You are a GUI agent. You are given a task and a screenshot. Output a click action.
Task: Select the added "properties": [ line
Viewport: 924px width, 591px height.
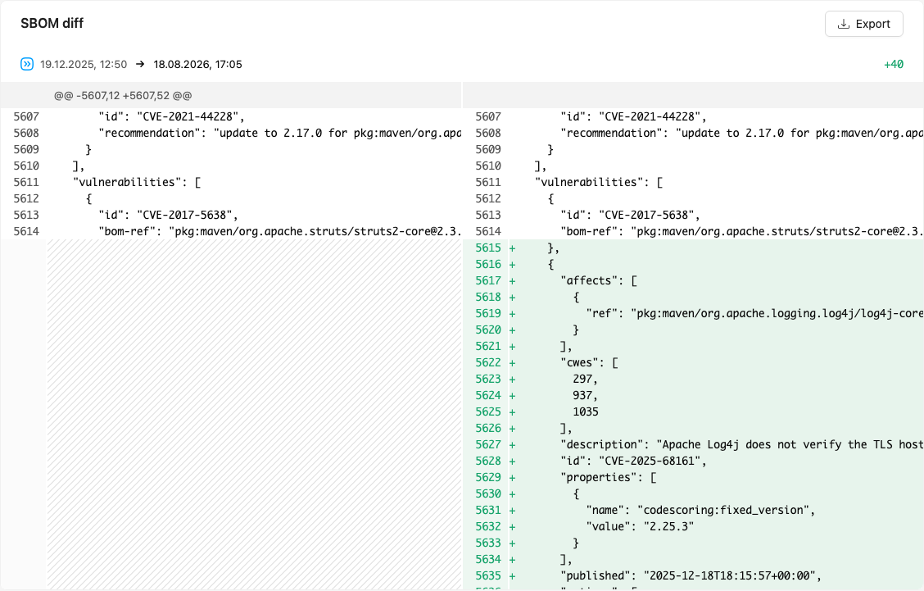point(609,477)
